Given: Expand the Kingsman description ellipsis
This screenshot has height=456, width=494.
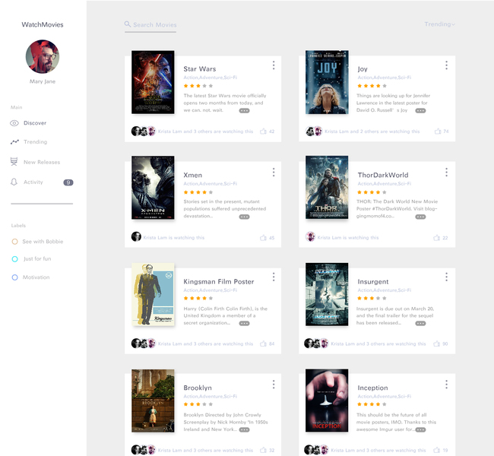Looking at the screenshot, I should click(x=244, y=323).
